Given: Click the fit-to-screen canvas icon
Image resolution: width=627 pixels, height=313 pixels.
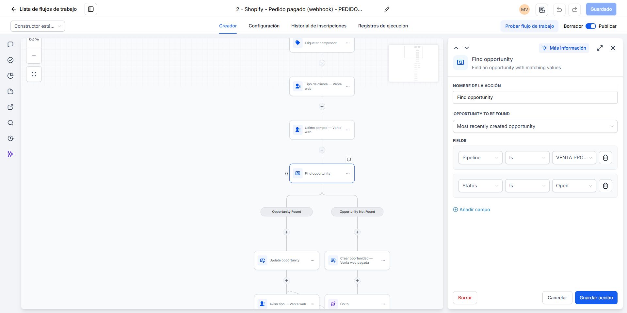Looking at the screenshot, I should point(34,74).
